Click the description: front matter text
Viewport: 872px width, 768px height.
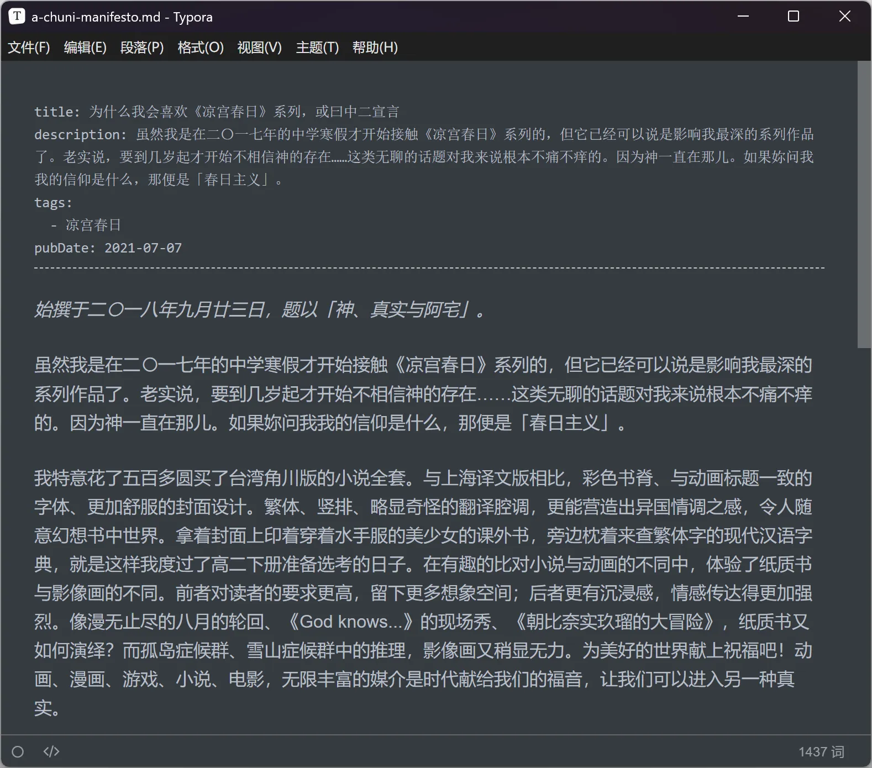pos(424,157)
